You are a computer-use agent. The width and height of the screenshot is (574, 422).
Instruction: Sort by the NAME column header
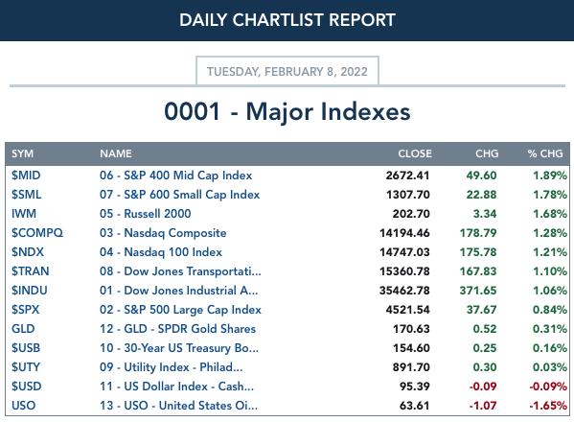pos(116,153)
